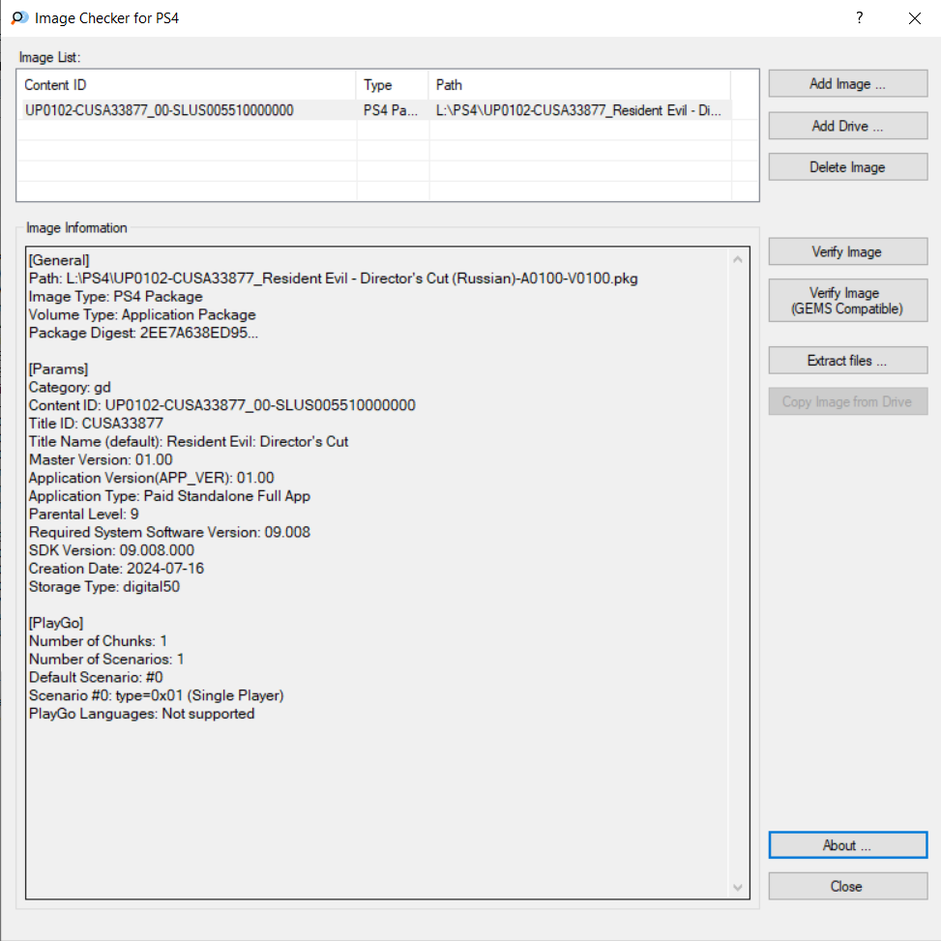This screenshot has width=941, height=941.
Task: Open the Extract files dialog
Action: 847,360
